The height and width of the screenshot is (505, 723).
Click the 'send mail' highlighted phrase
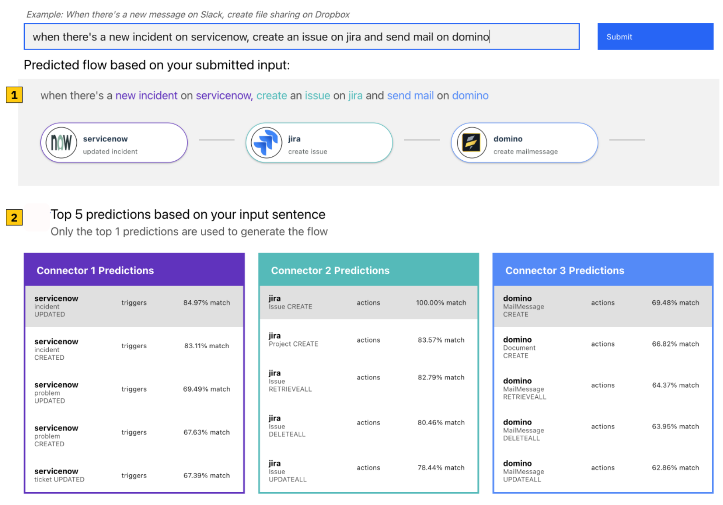[x=410, y=96]
